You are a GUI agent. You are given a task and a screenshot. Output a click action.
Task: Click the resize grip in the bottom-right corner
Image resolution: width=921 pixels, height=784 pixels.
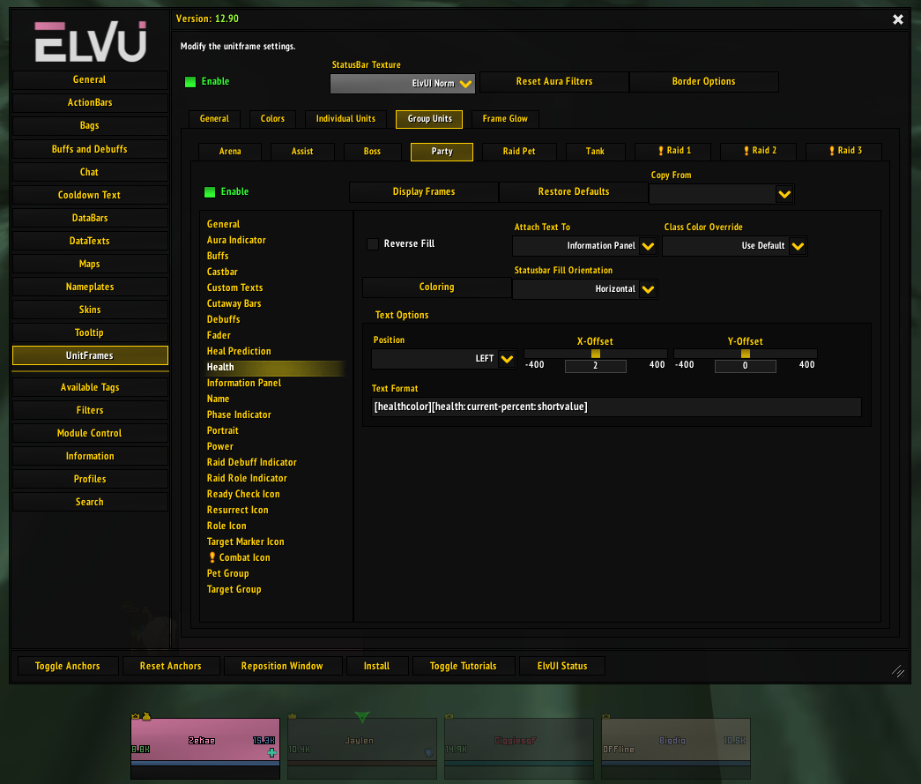coord(900,671)
